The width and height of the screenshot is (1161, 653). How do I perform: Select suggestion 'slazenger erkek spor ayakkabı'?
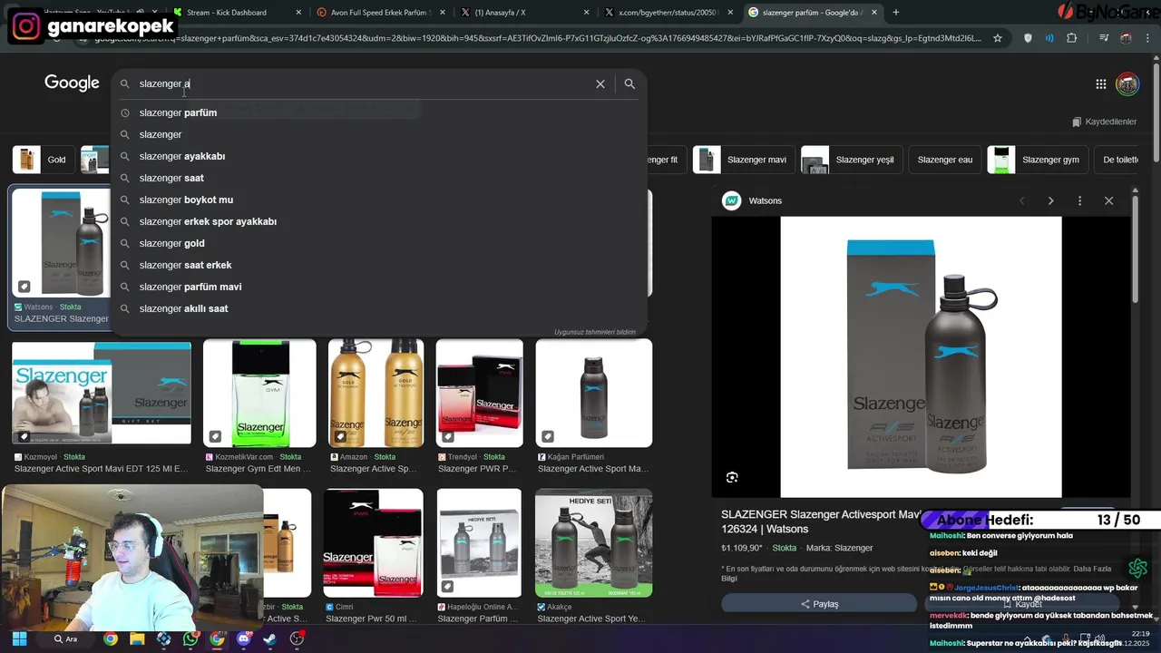(x=379, y=221)
